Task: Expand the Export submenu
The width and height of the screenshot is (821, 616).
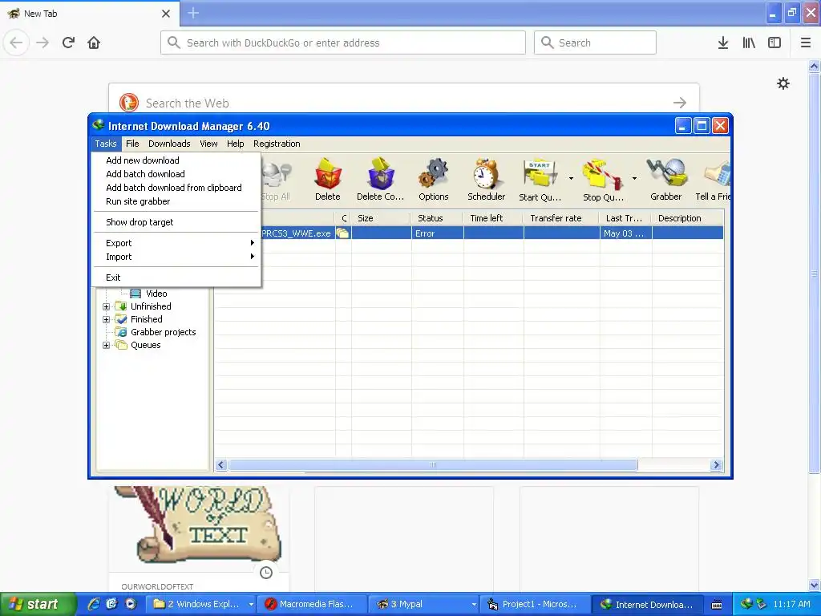Action: 176,243
